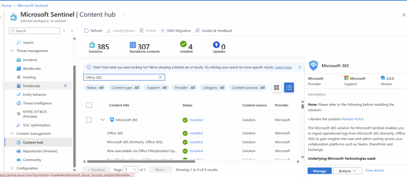
Task: Dismiss the limited results info banner
Action: click(x=300, y=67)
